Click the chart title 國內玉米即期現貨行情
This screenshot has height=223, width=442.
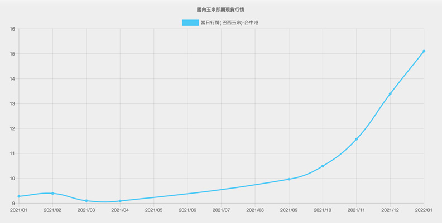click(x=220, y=10)
